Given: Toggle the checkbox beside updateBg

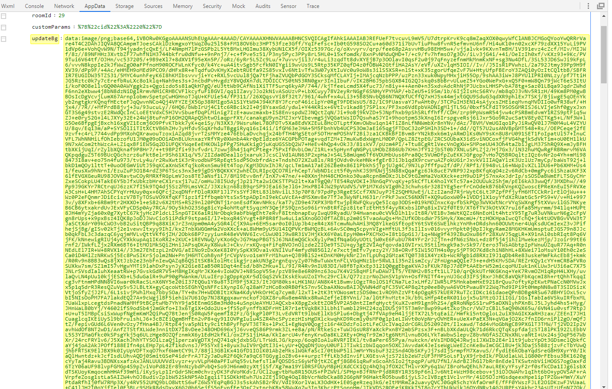Looking at the screenshot, I should 4,39.
